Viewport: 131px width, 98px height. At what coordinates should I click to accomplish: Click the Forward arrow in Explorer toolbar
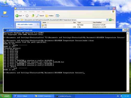[x=27, y=16]
